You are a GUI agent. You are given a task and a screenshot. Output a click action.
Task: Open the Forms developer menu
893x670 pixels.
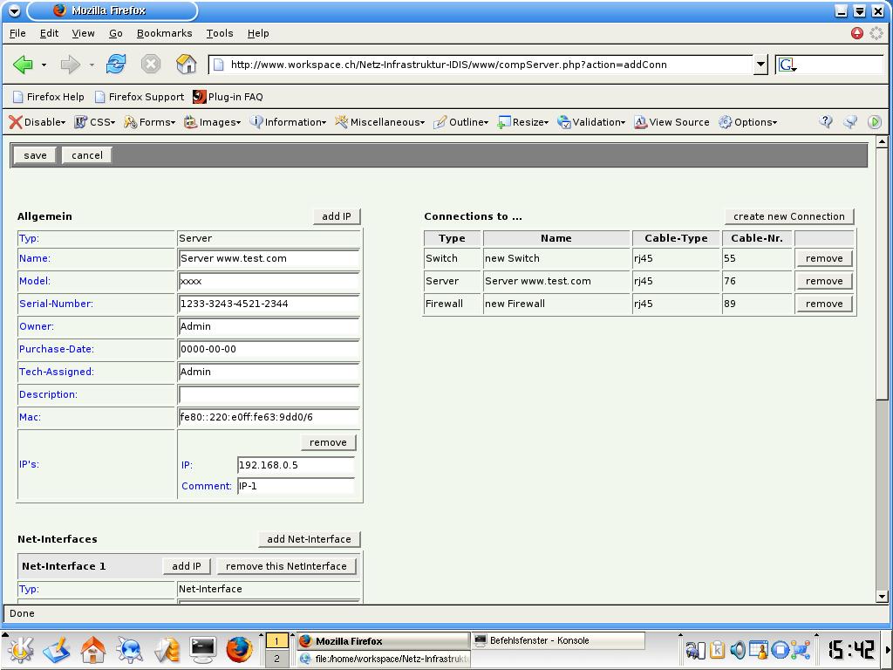click(150, 122)
